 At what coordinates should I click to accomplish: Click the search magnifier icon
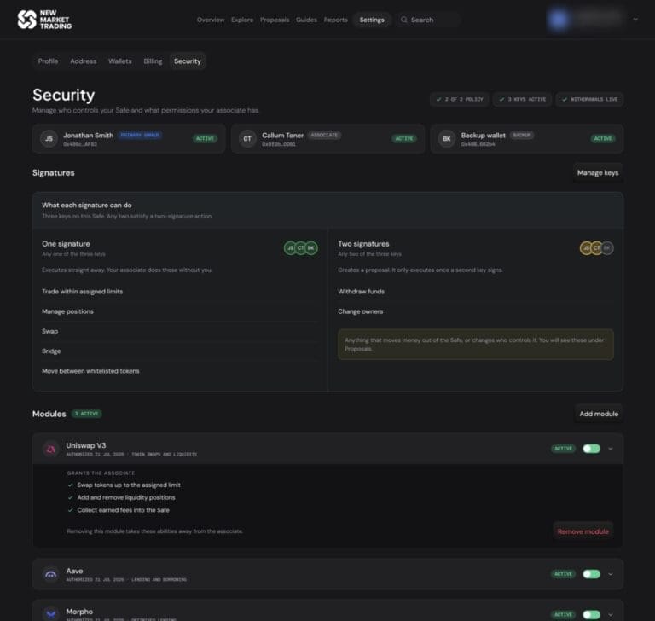tap(403, 20)
